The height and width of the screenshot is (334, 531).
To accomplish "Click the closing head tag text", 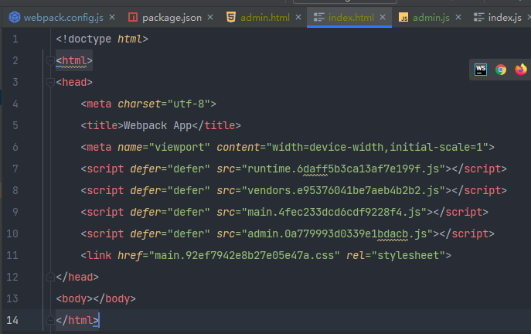I will [77, 277].
